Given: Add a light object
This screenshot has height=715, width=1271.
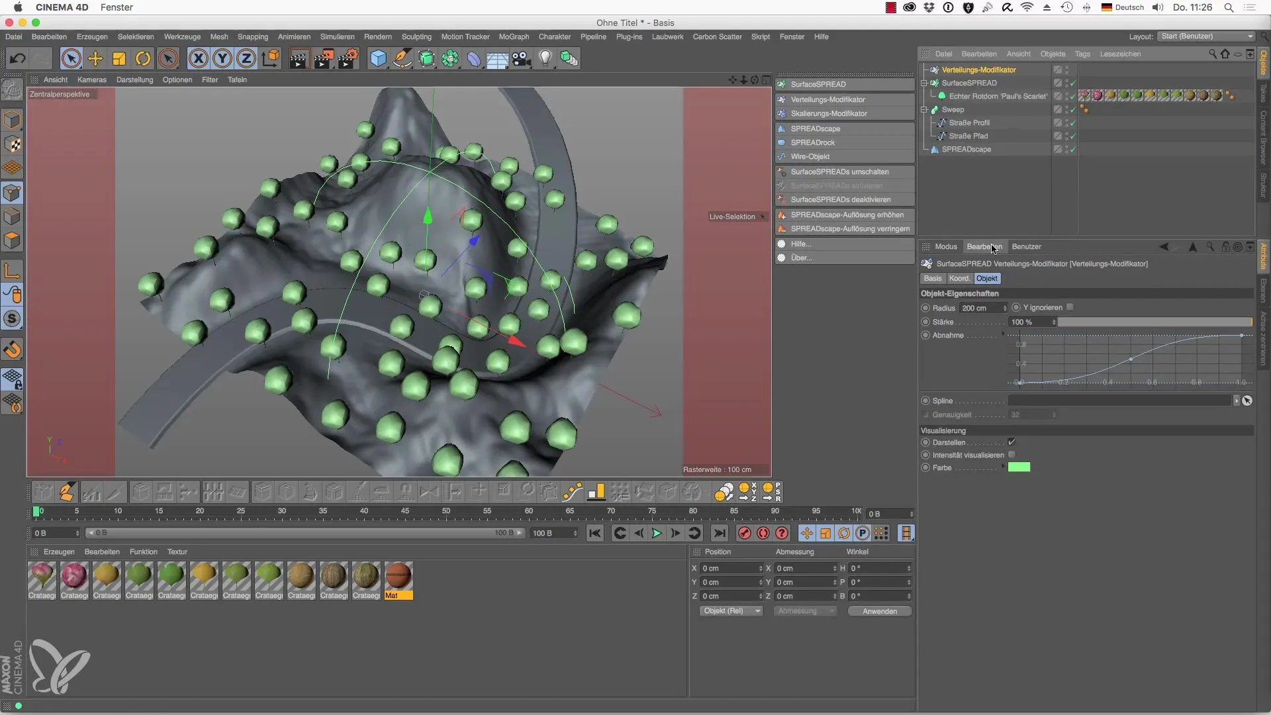Looking at the screenshot, I should [x=545, y=59].
